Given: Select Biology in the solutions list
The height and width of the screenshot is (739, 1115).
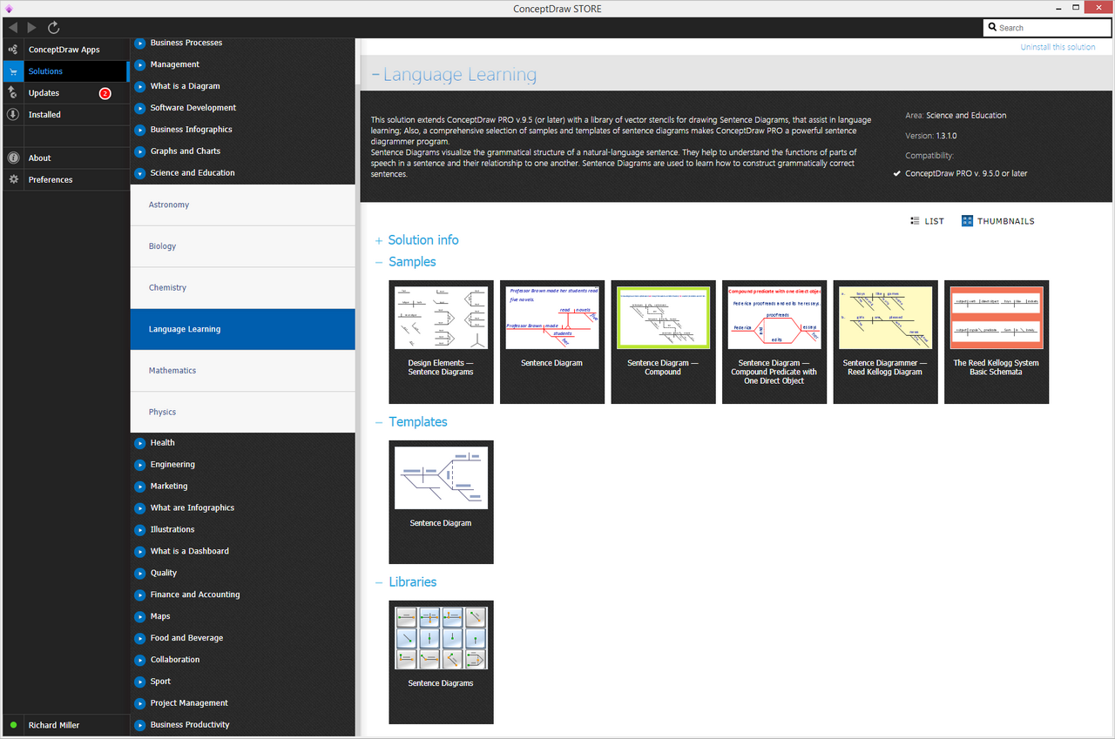Looking at the screenshot, I should (243, 246).
